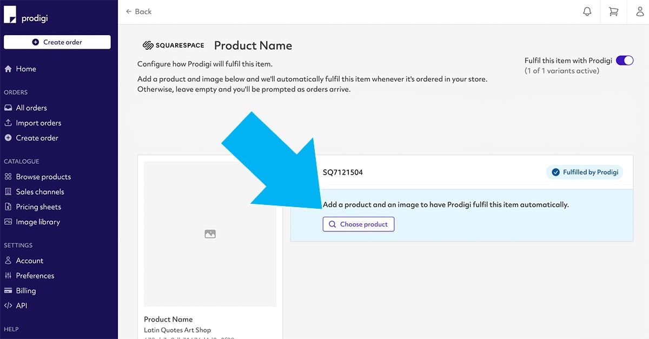This screenshot has width=649, height=339.
Task: Click the Choose product button
Action: [359, 224]
